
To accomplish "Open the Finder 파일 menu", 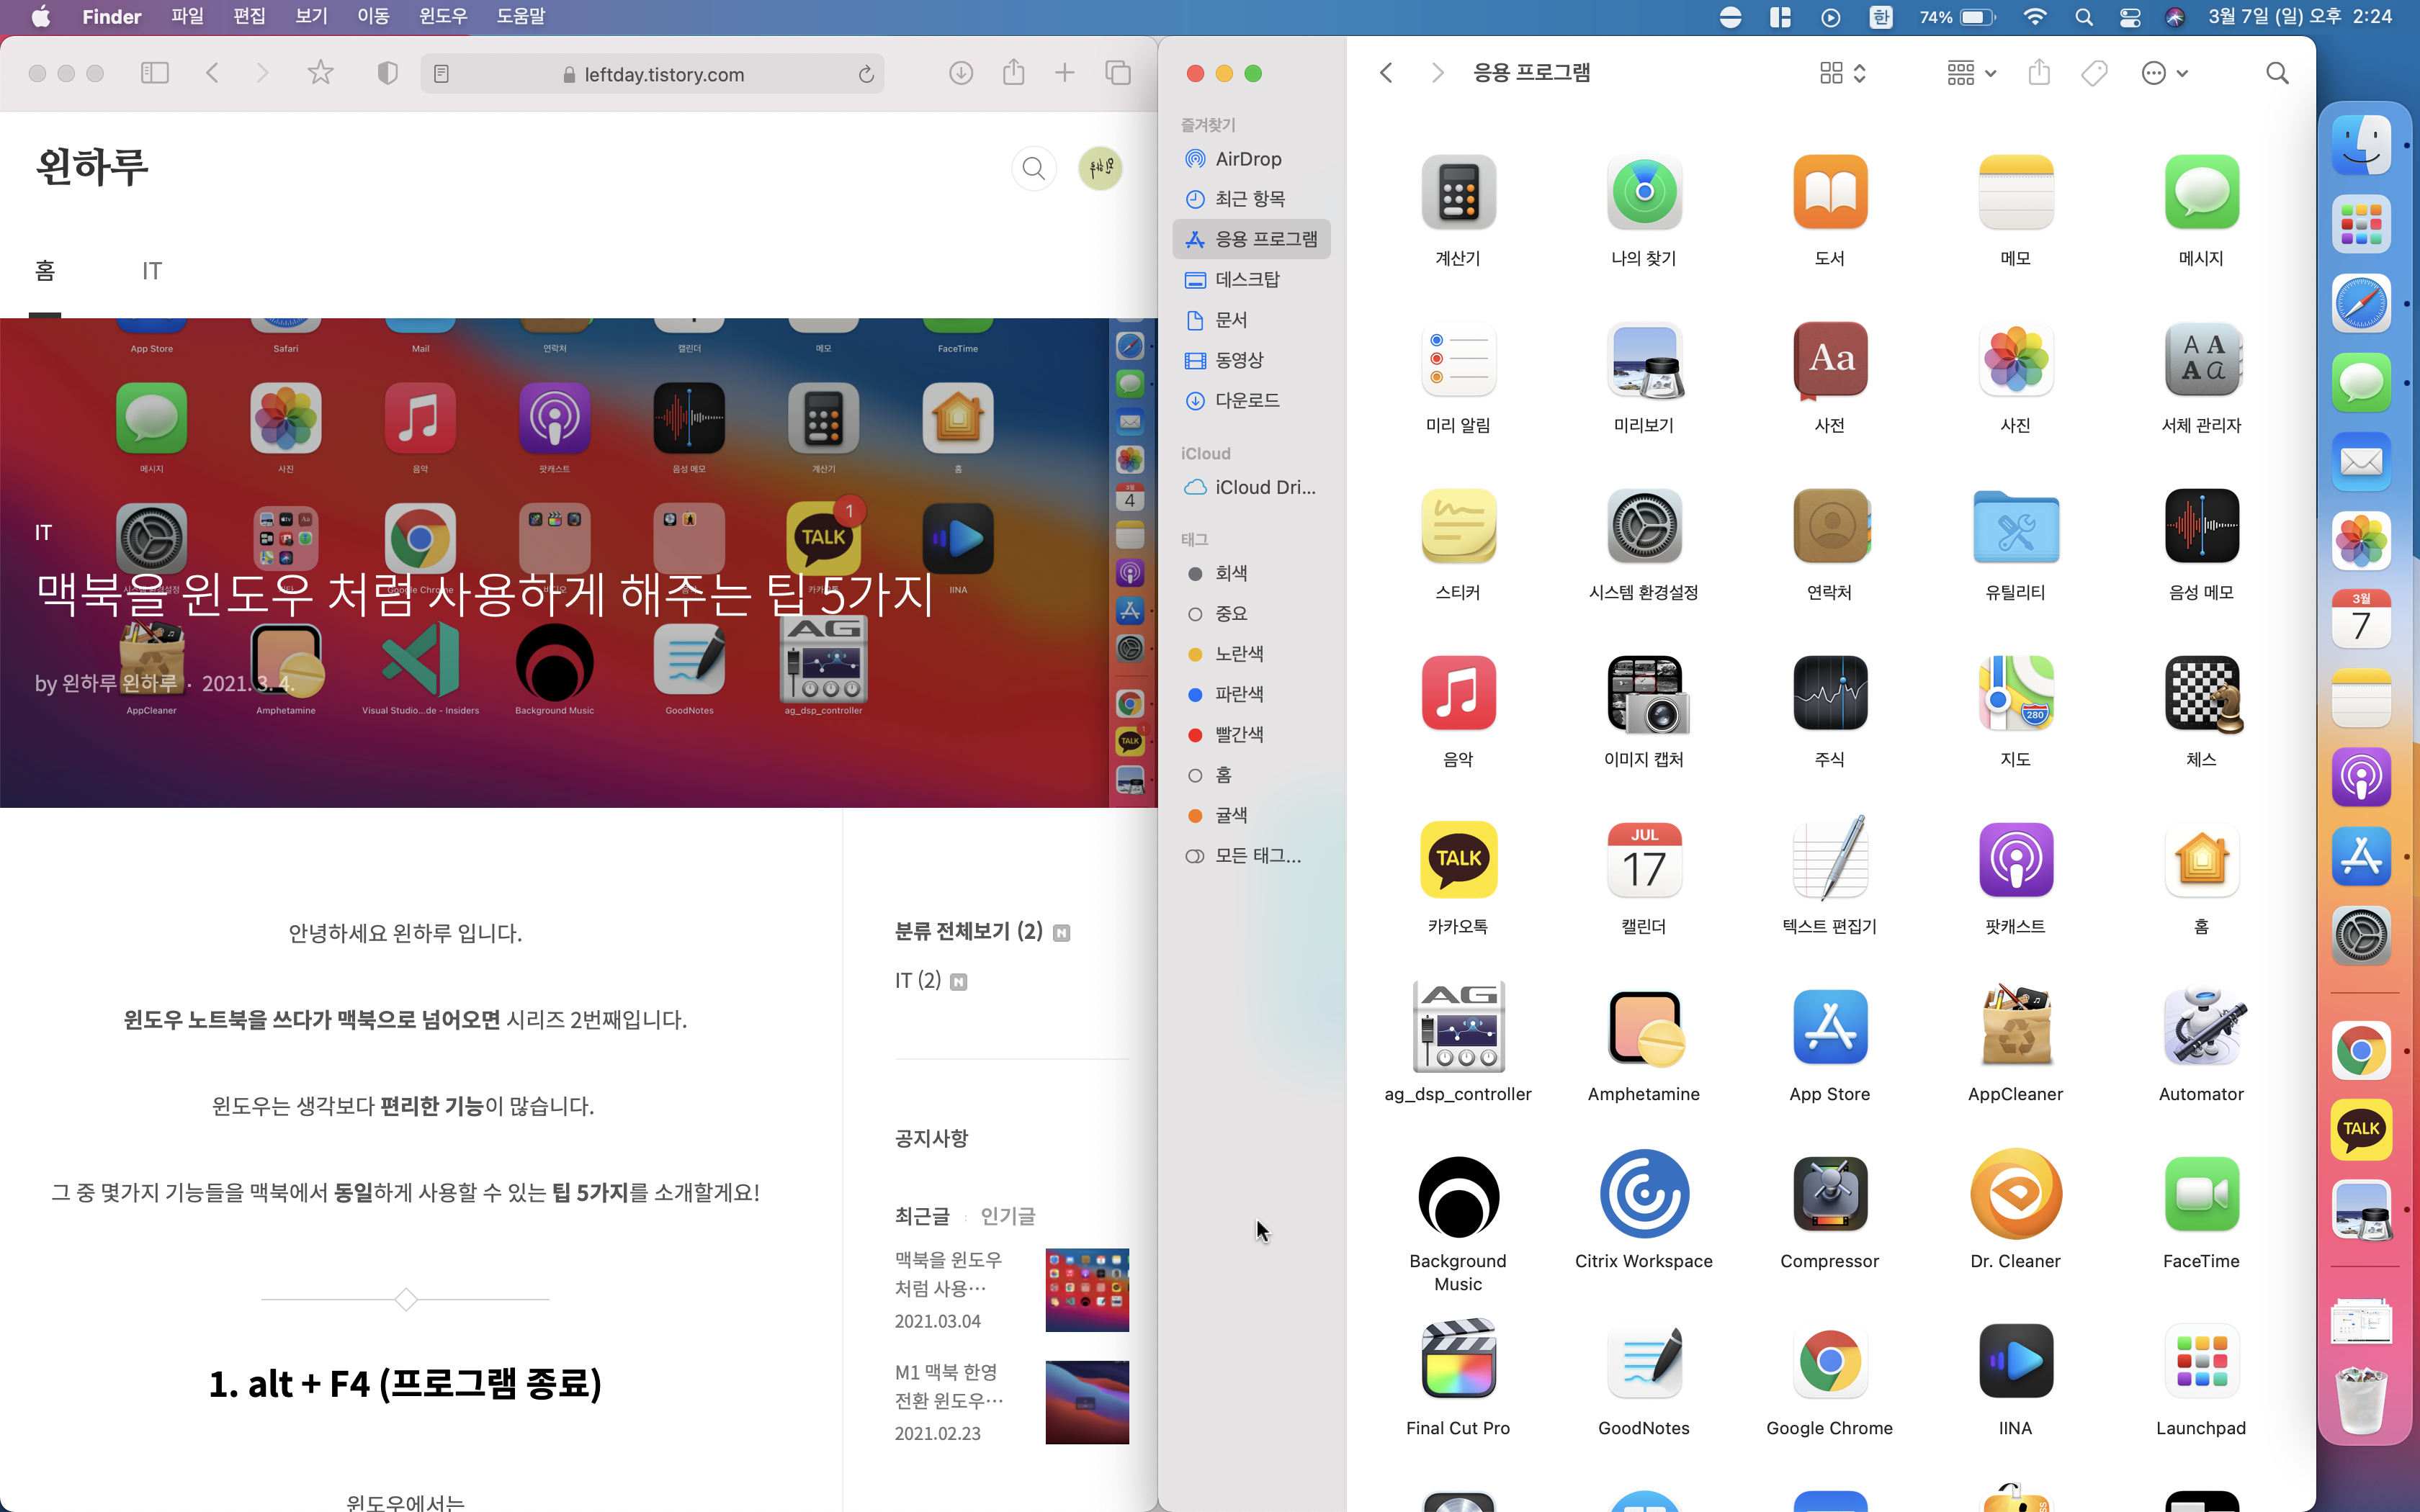I will pyautogui.click(x=187, y=17).
